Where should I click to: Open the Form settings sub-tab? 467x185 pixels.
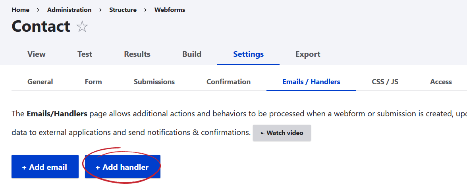93,82
